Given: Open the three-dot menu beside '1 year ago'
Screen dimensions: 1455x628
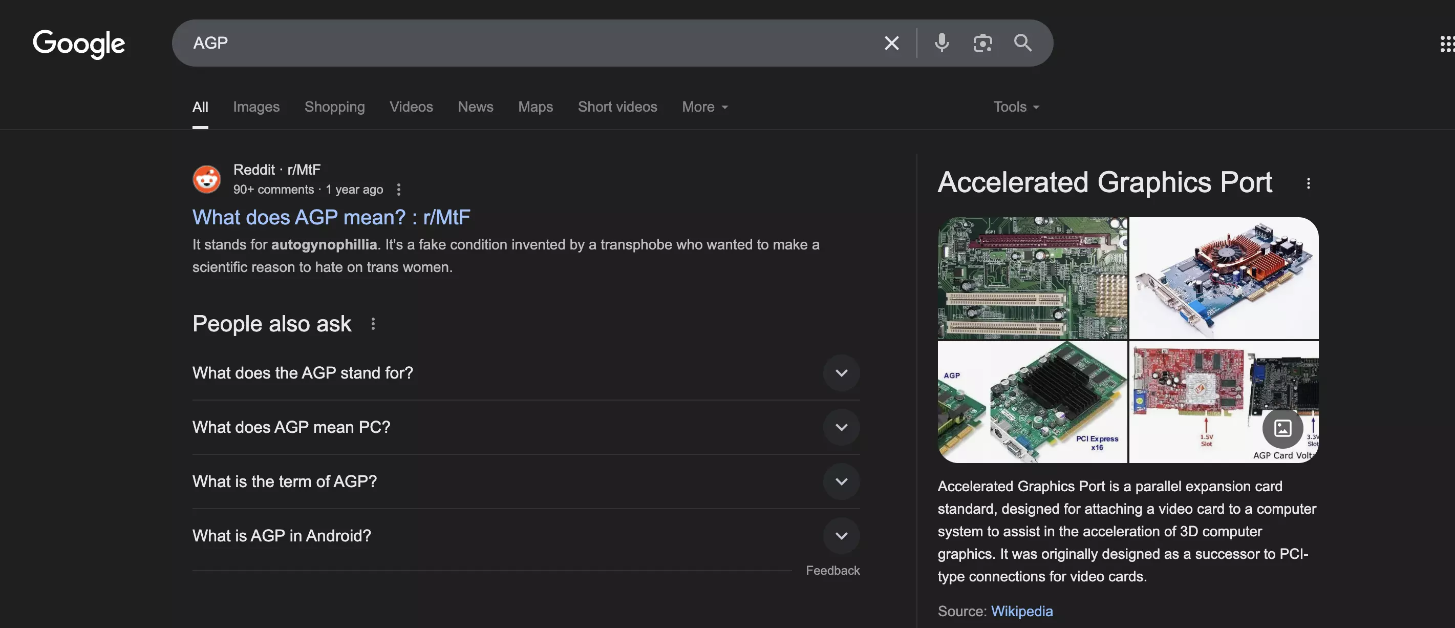Looking at the screenshot, I should [399, 190].
